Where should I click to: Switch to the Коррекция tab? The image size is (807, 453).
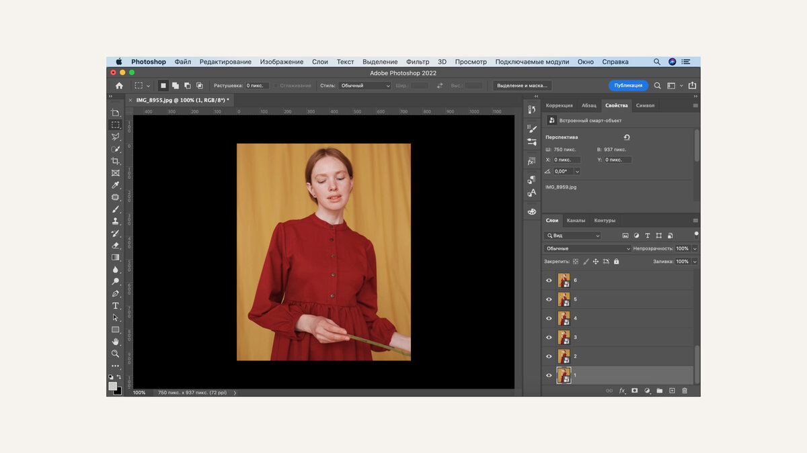(560, 105)
